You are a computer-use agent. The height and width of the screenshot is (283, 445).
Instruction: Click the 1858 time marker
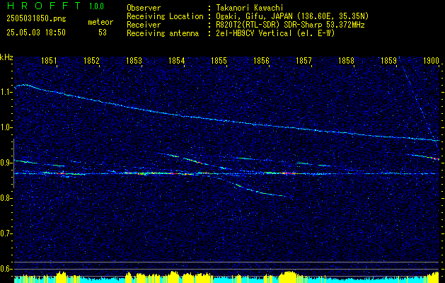(346, 60)
